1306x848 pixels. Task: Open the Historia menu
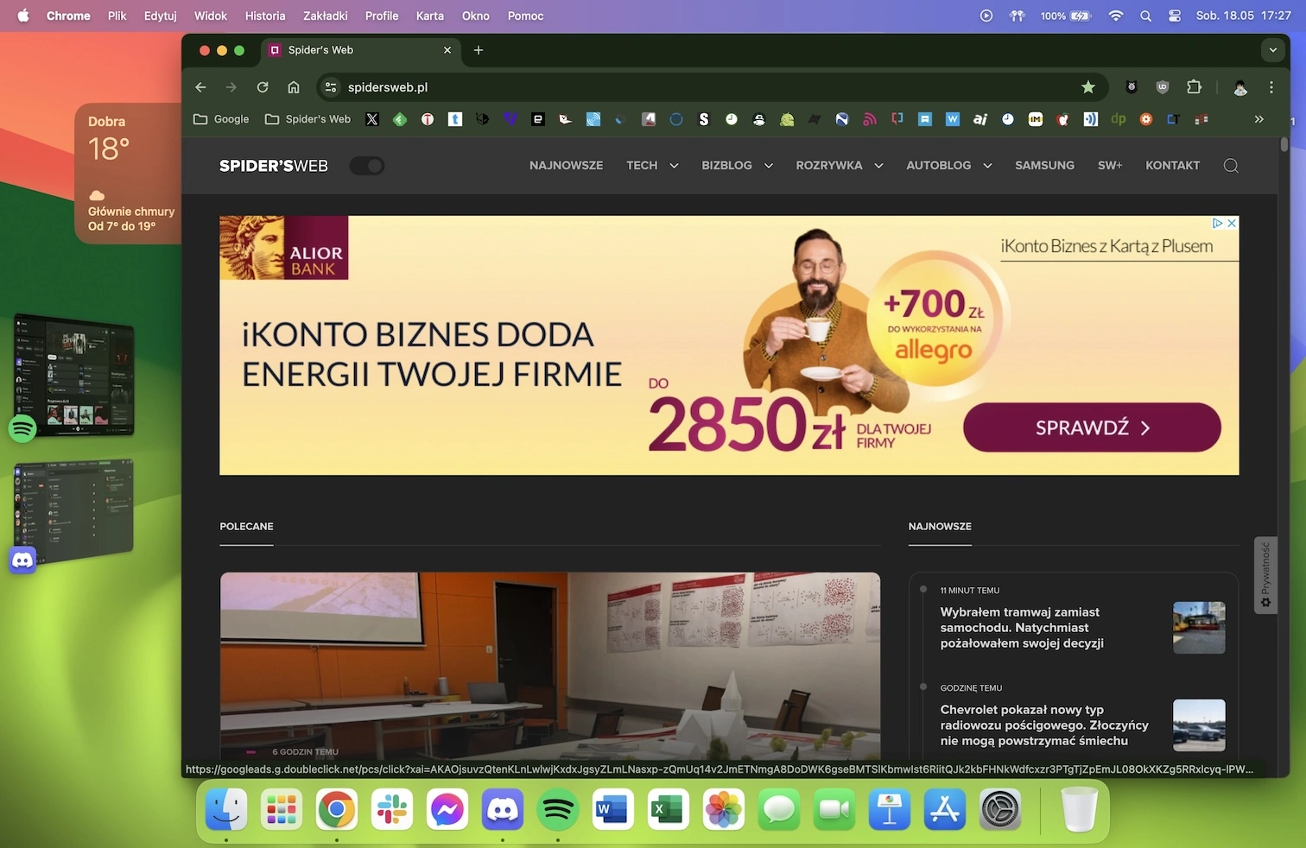pyautogui.click(x=265, y=16)
